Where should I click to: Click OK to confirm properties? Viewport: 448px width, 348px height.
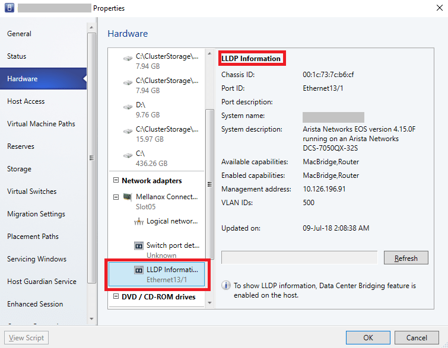point(368,338)
